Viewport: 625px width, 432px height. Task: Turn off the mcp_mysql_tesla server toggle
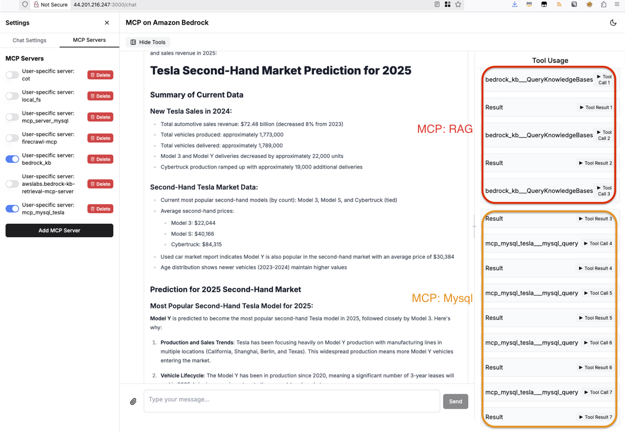point(12,208)
